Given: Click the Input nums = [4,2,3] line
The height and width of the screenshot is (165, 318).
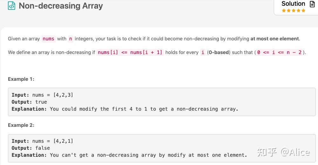Looking at the screenshot, I should pos(42,95).
